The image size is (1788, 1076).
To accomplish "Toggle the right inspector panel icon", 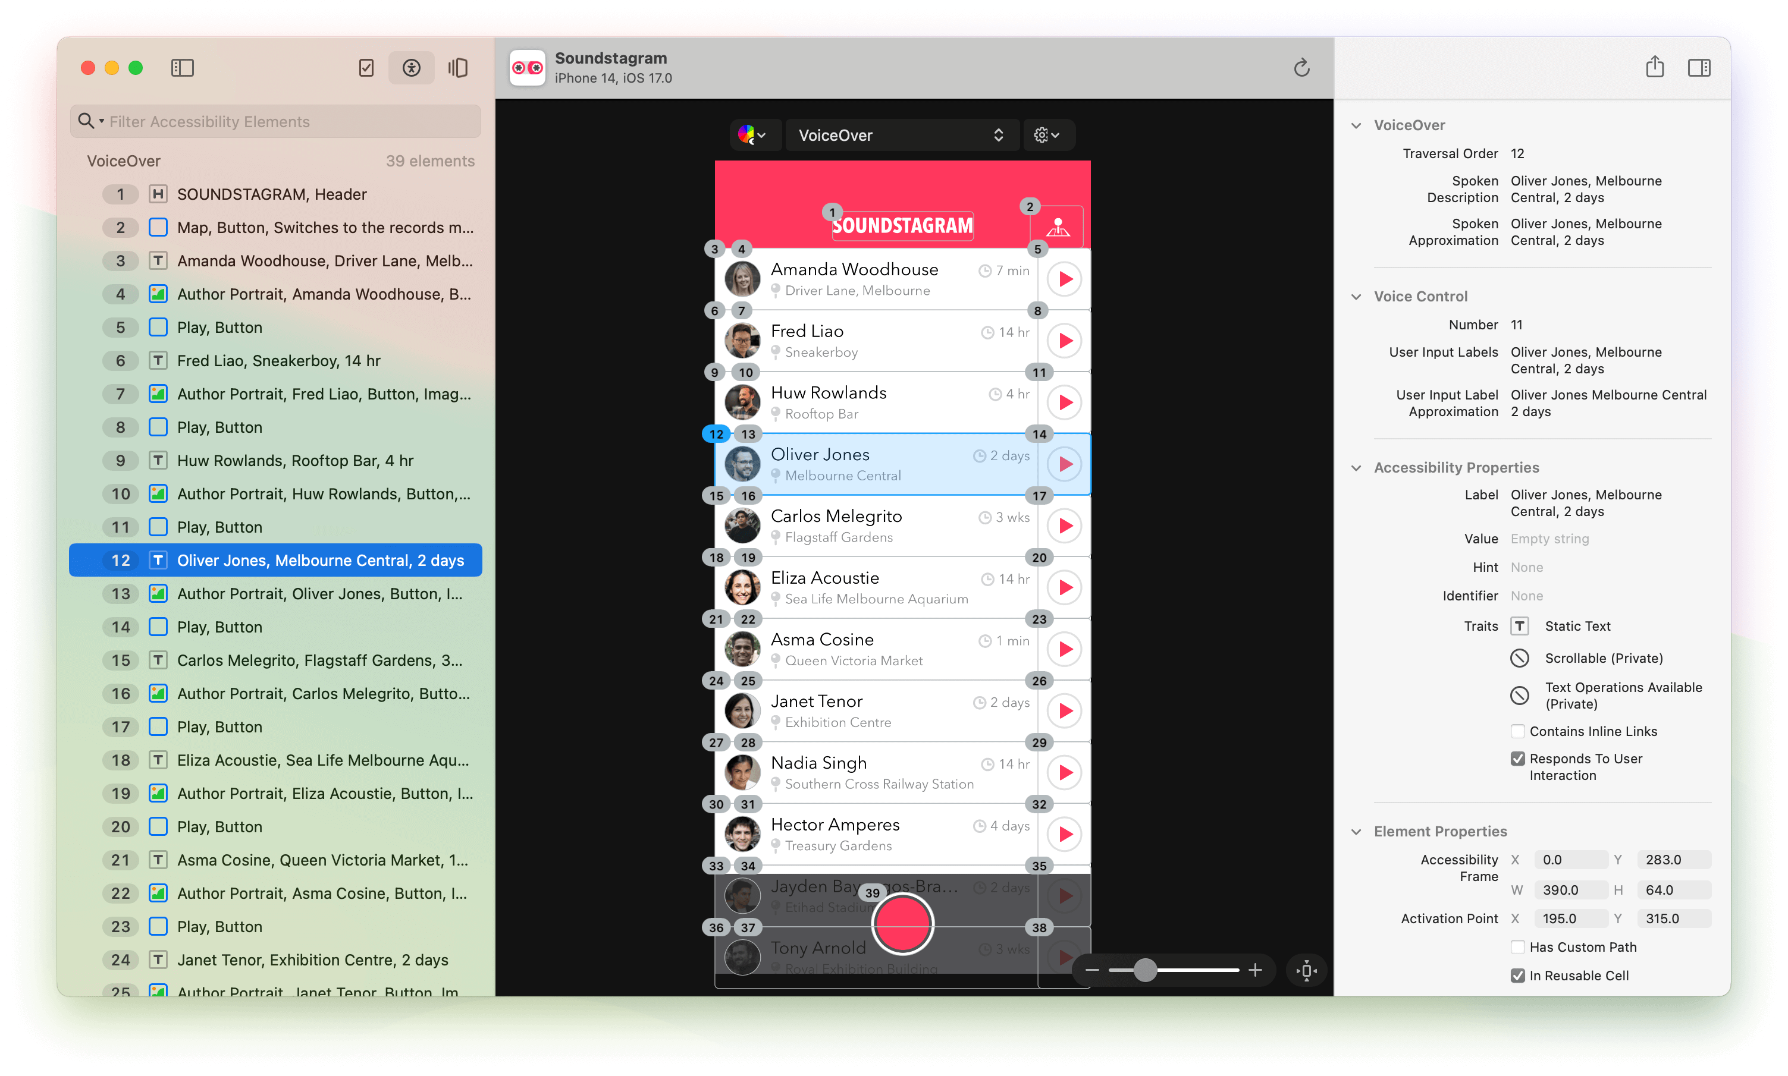I will click(1699, 68).
